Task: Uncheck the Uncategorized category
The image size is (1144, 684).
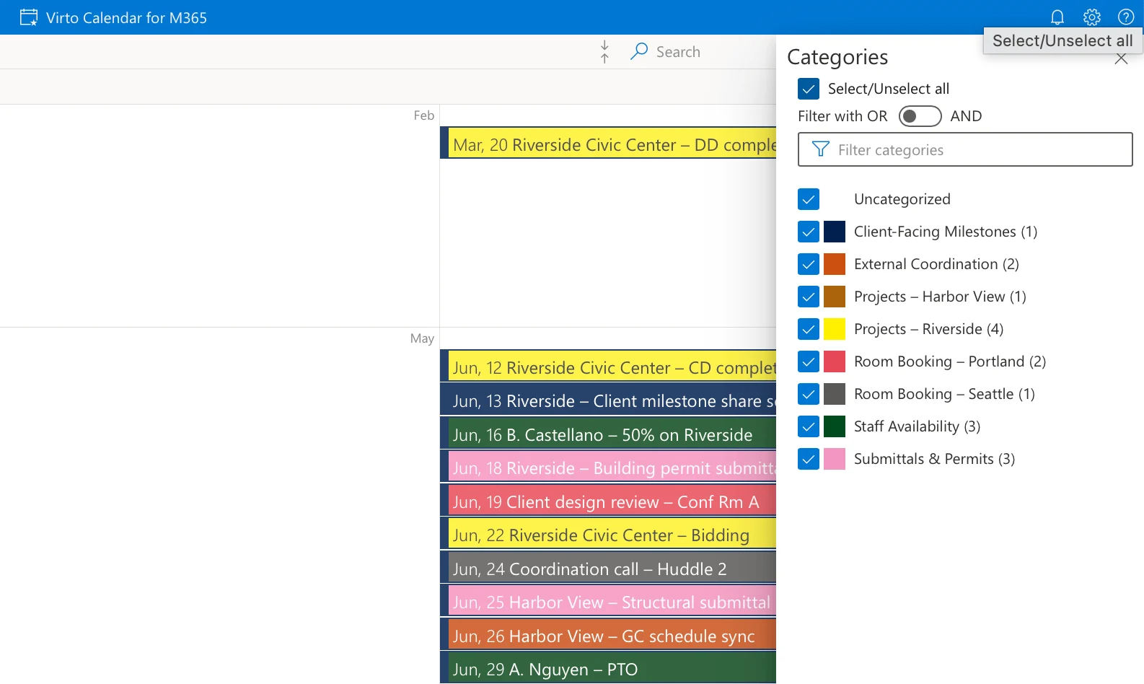Action: (809, 199)
